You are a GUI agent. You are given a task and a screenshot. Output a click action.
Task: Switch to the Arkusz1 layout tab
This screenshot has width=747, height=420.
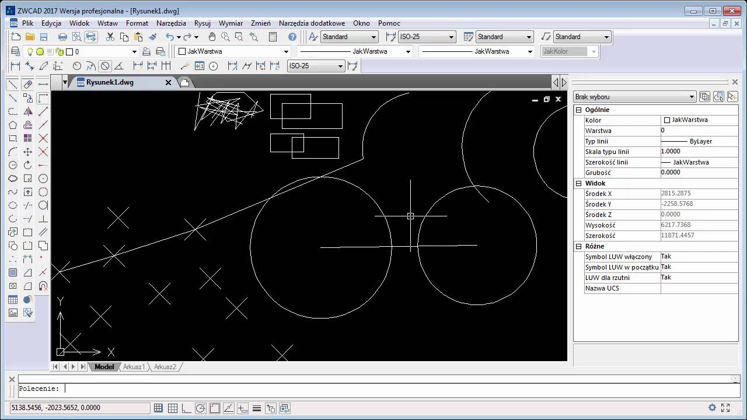point(134,367)
